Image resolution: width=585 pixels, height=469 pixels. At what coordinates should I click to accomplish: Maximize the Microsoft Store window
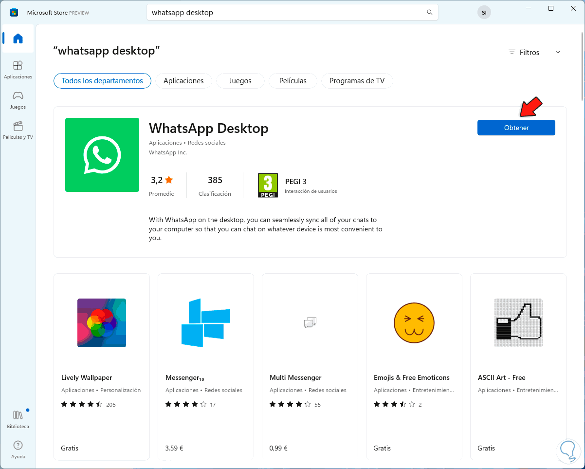coord(551,8)
